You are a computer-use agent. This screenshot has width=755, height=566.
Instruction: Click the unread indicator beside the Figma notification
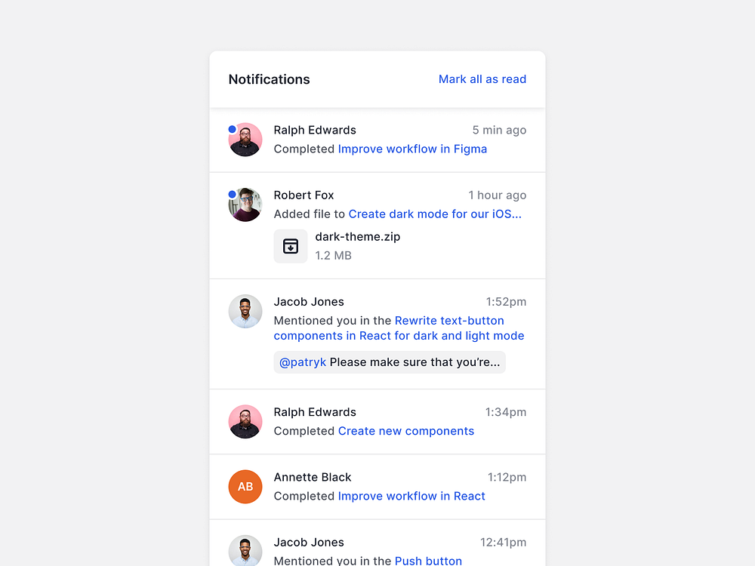(x=231, y=128)
